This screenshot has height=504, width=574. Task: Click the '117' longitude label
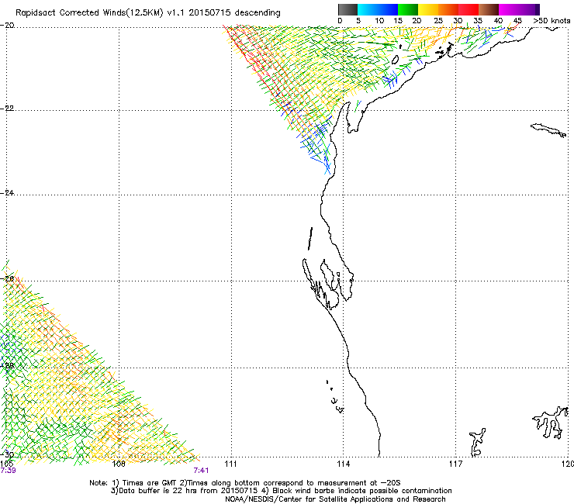click(x=456, y=464)
